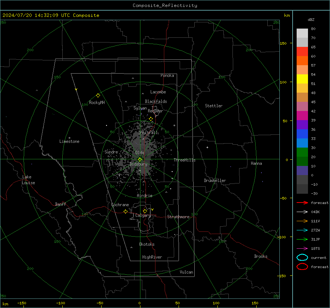Click the Lacombe label
Screen dimensions: 330x308
158,92
